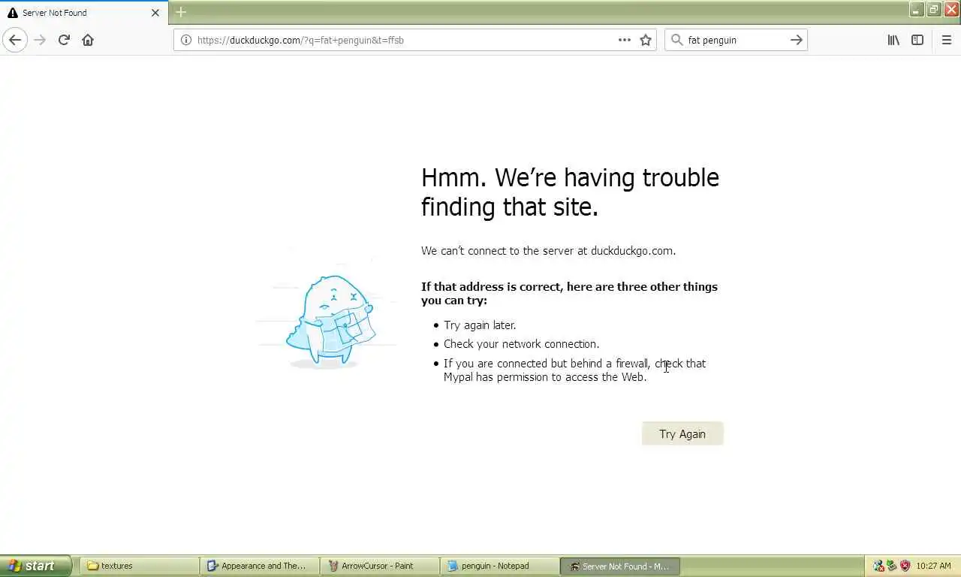The width and height of the screenshot is (961, 577).
Task: Close the Server Not Found tab
Action: pyautogui.click(x=155, y=13)
